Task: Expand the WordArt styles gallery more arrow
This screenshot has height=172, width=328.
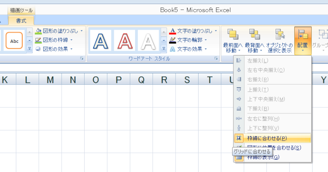Action: coord(164,49)
